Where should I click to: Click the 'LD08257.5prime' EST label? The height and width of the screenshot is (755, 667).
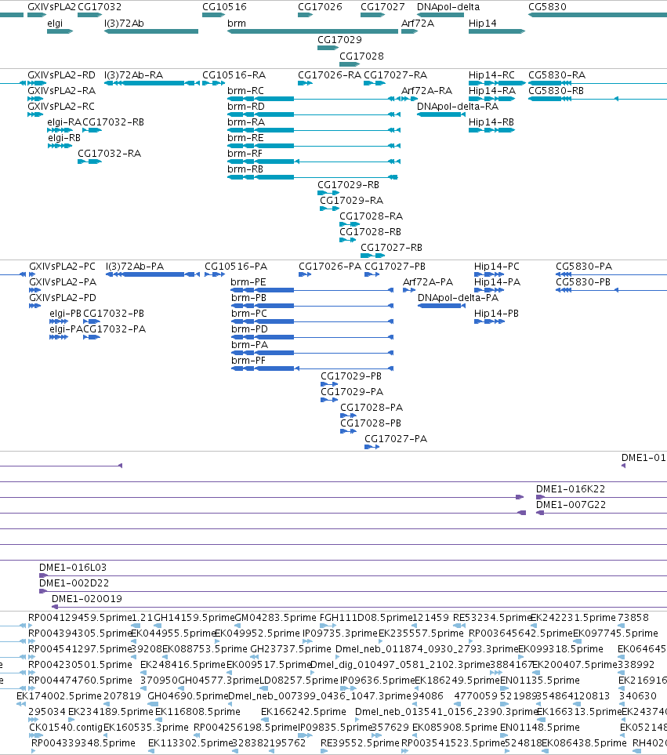click(x=299, y=681)
